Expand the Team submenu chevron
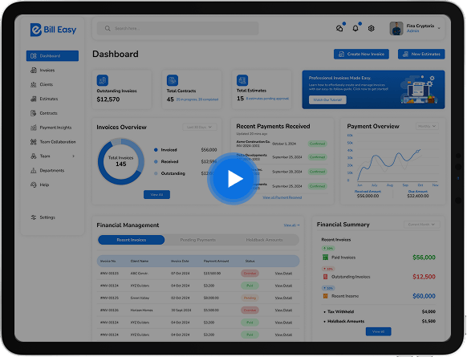This screenshot has height=357, width=467. pos(74,156)
